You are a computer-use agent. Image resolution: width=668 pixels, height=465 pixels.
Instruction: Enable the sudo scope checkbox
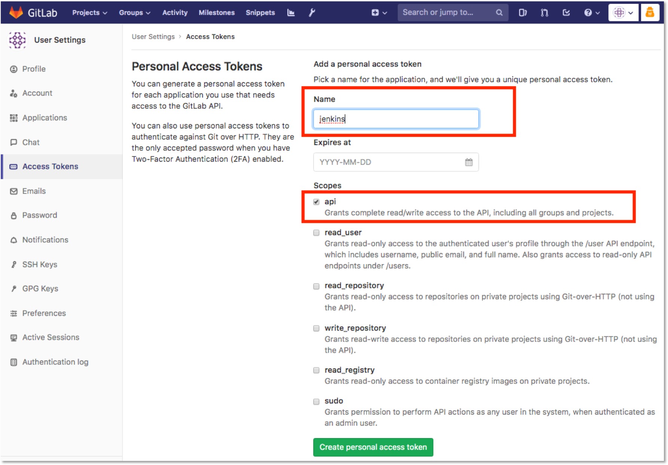(316, 401)
